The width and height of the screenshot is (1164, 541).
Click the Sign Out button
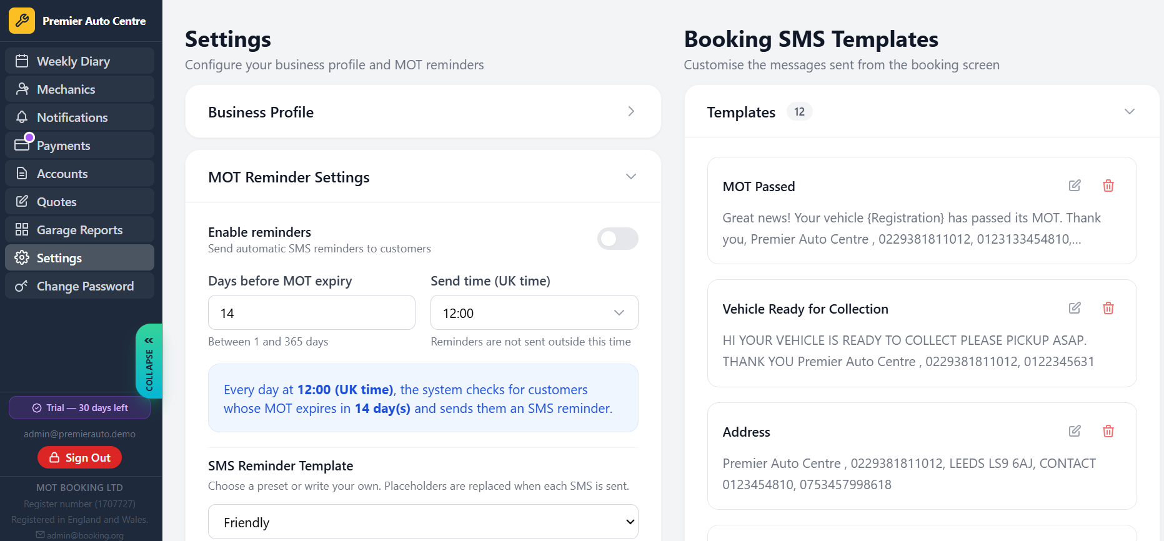pyautogui.click(x=79, y=457)
